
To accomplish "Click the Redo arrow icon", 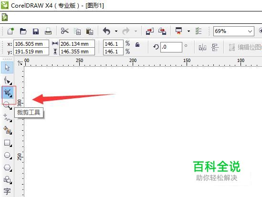I will pyautogui.click(x=126, y=31).
